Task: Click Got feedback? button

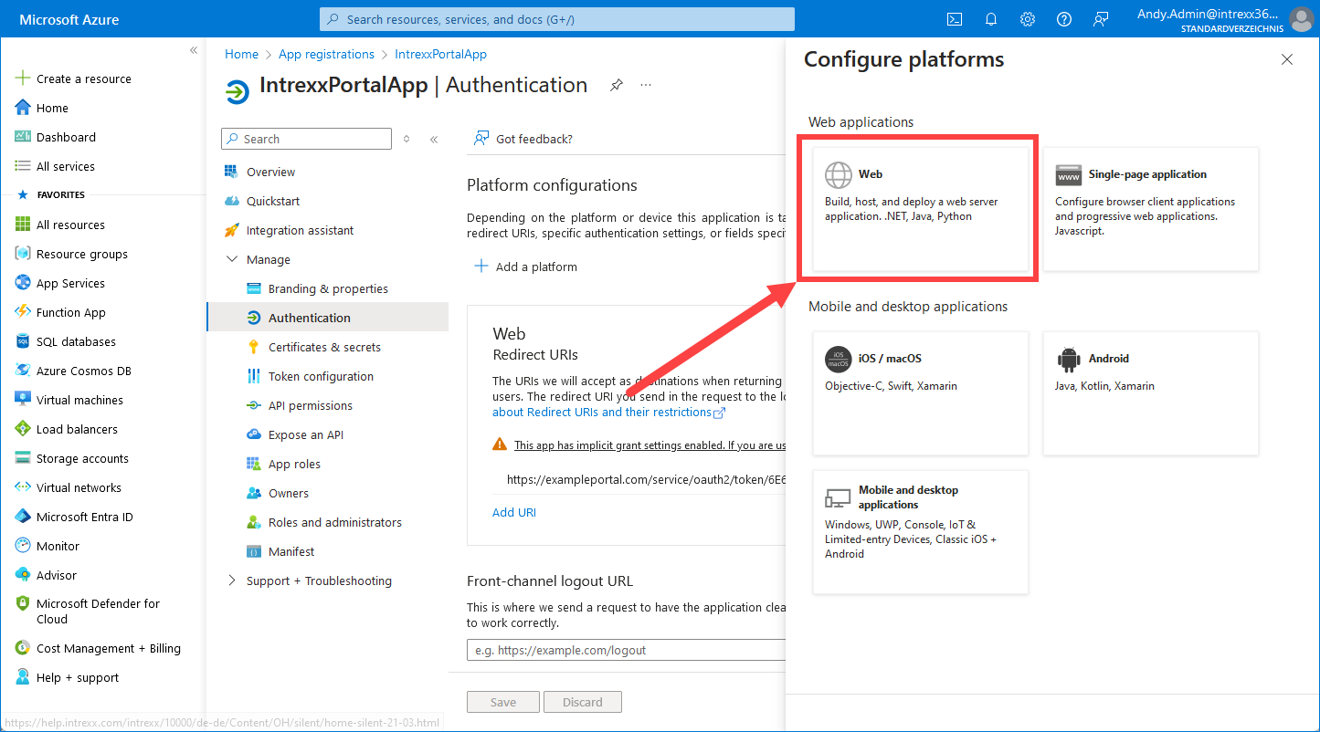Action: (x=523, y=139)
